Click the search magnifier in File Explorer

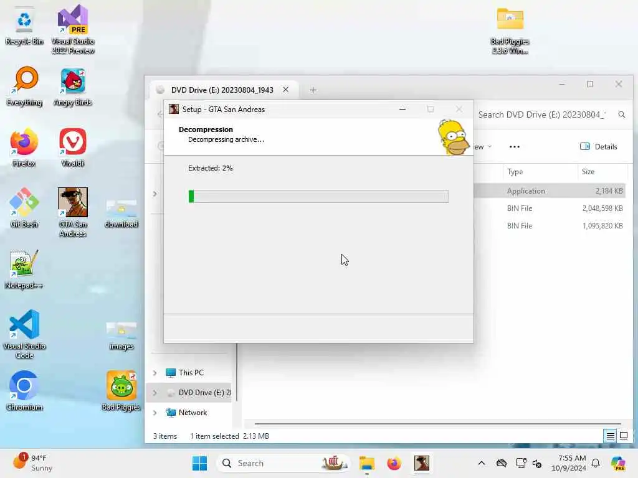point(622,115)
